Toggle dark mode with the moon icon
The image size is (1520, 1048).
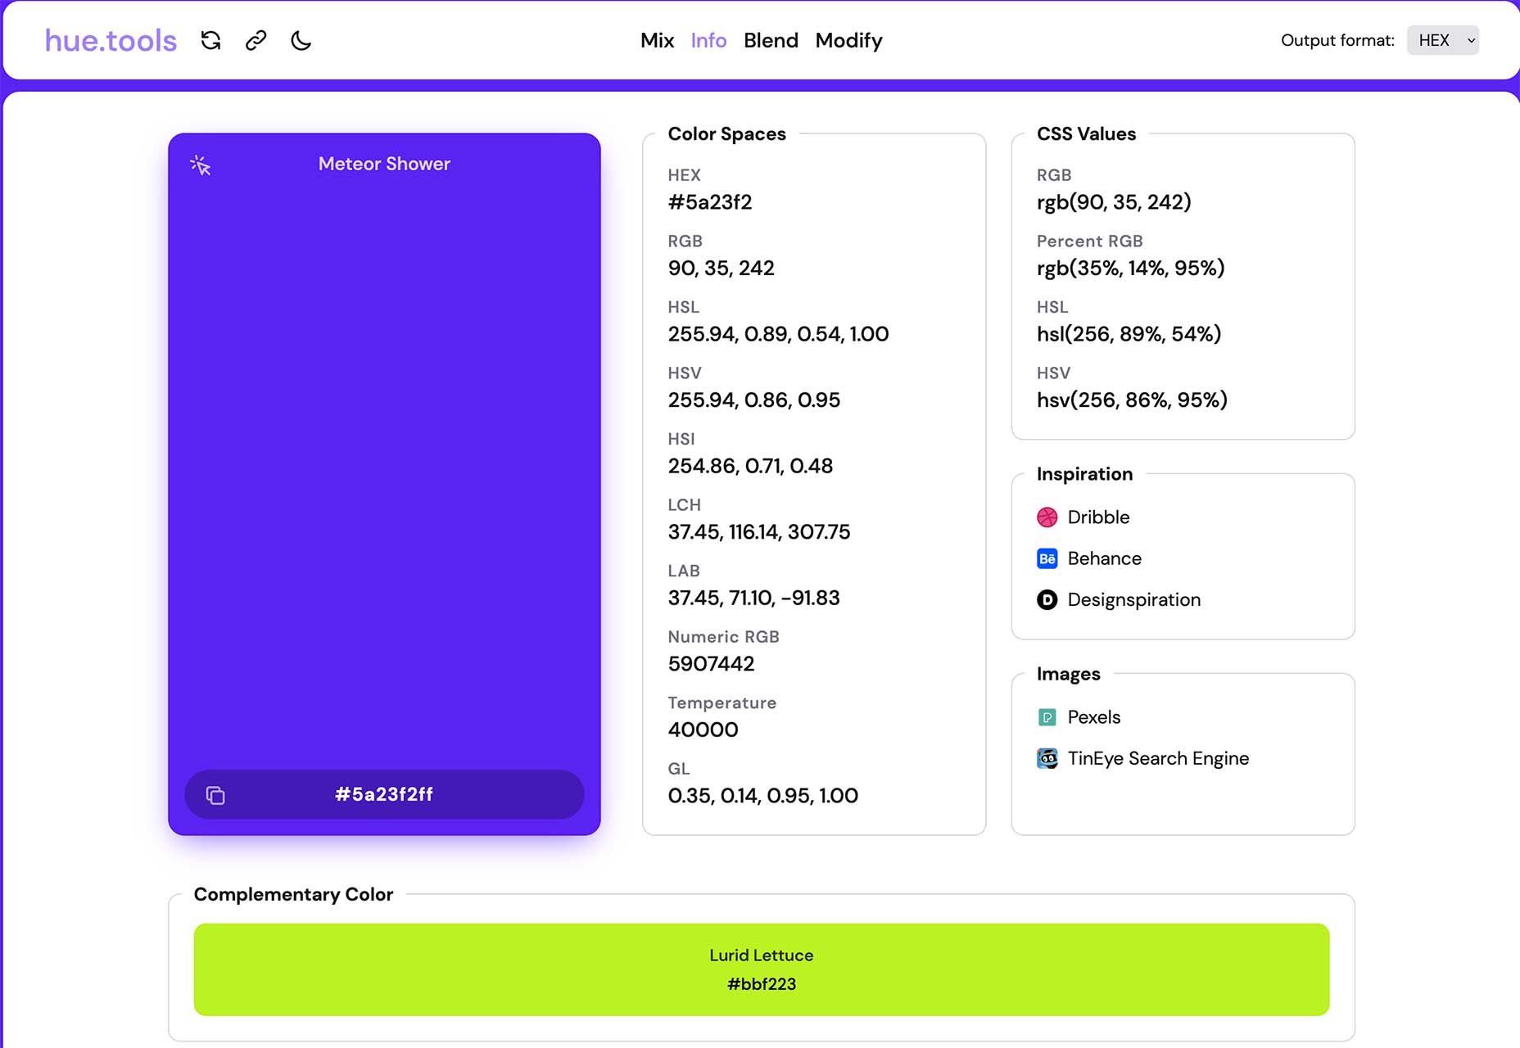coord(301,40)
